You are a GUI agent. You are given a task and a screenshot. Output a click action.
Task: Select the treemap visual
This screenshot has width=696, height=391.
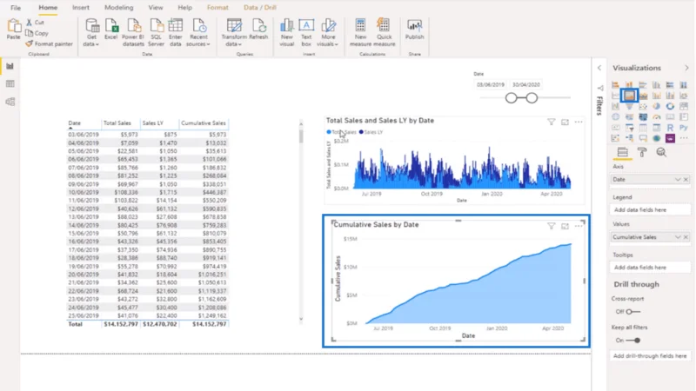pyautogui.click(x=684, y=106)
